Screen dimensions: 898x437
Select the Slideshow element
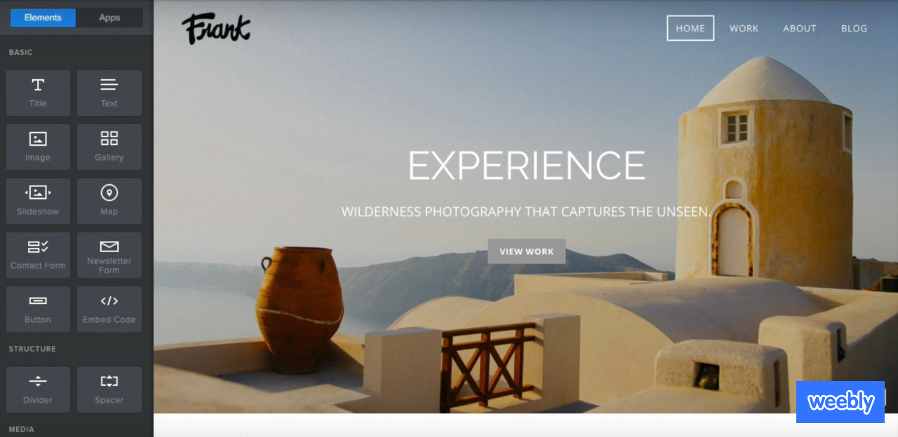[38, 201]
